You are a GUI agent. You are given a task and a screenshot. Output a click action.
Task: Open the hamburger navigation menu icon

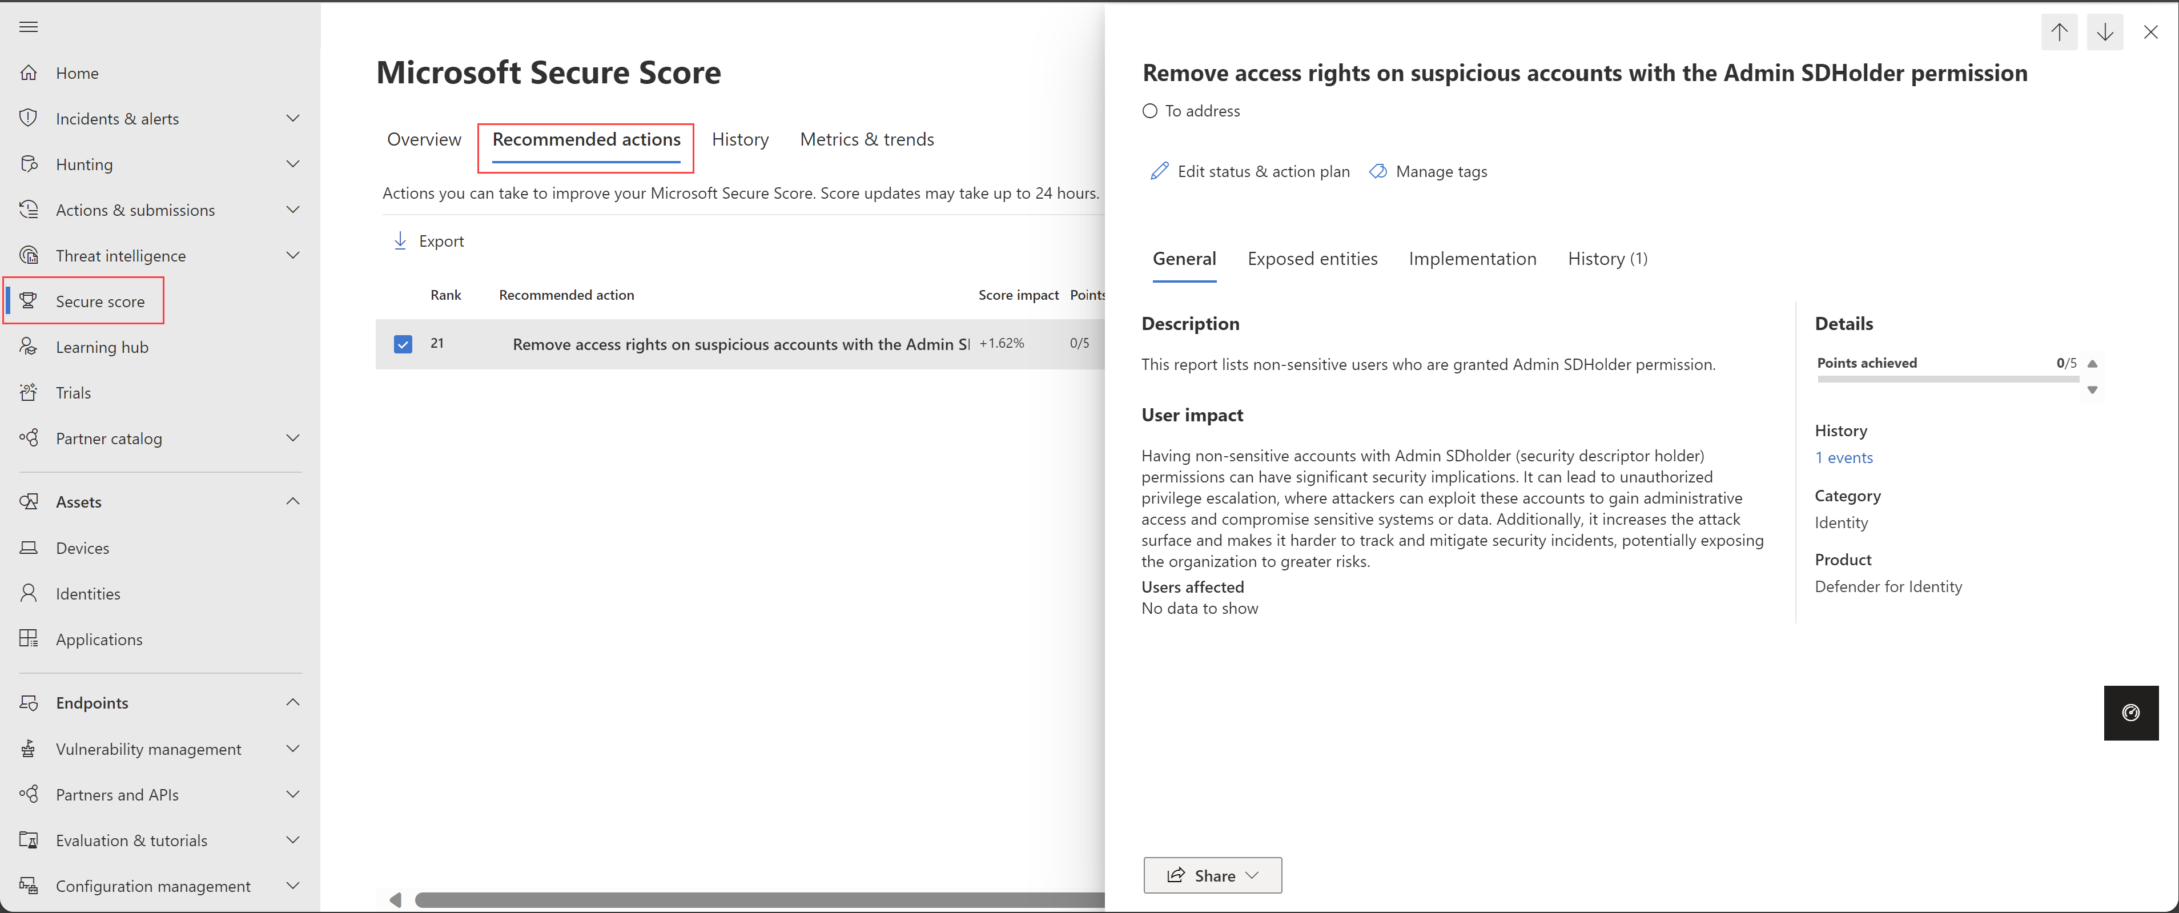pyautogui.click(x=28, y=27)
